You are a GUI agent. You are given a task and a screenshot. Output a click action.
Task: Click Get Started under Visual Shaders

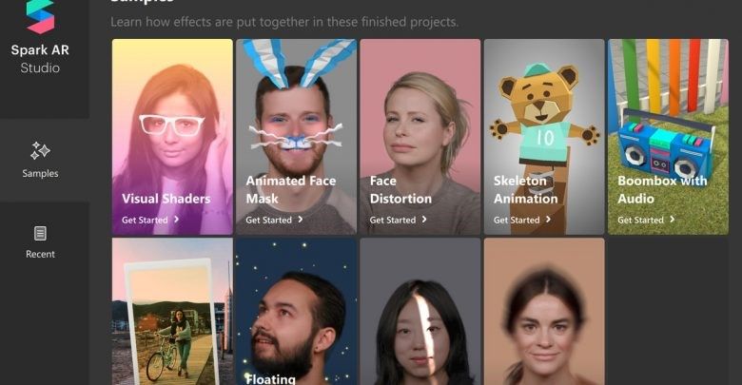(145, 220)
